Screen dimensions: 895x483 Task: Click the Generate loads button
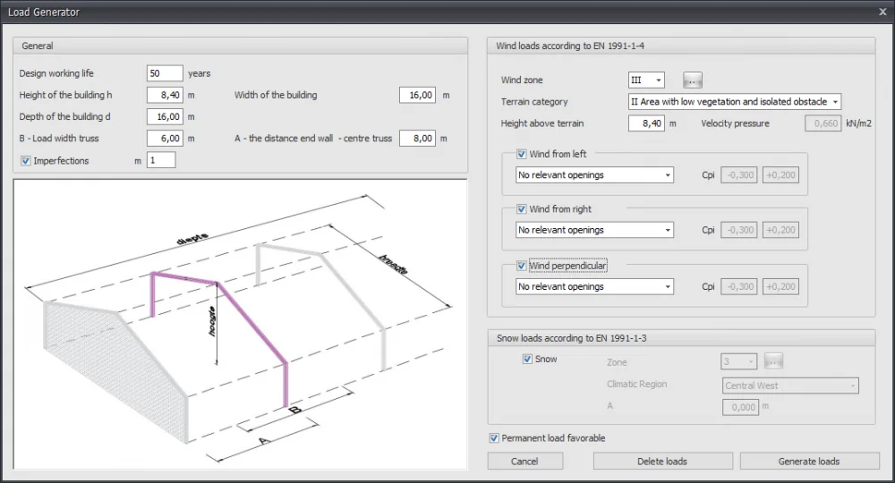809,462
